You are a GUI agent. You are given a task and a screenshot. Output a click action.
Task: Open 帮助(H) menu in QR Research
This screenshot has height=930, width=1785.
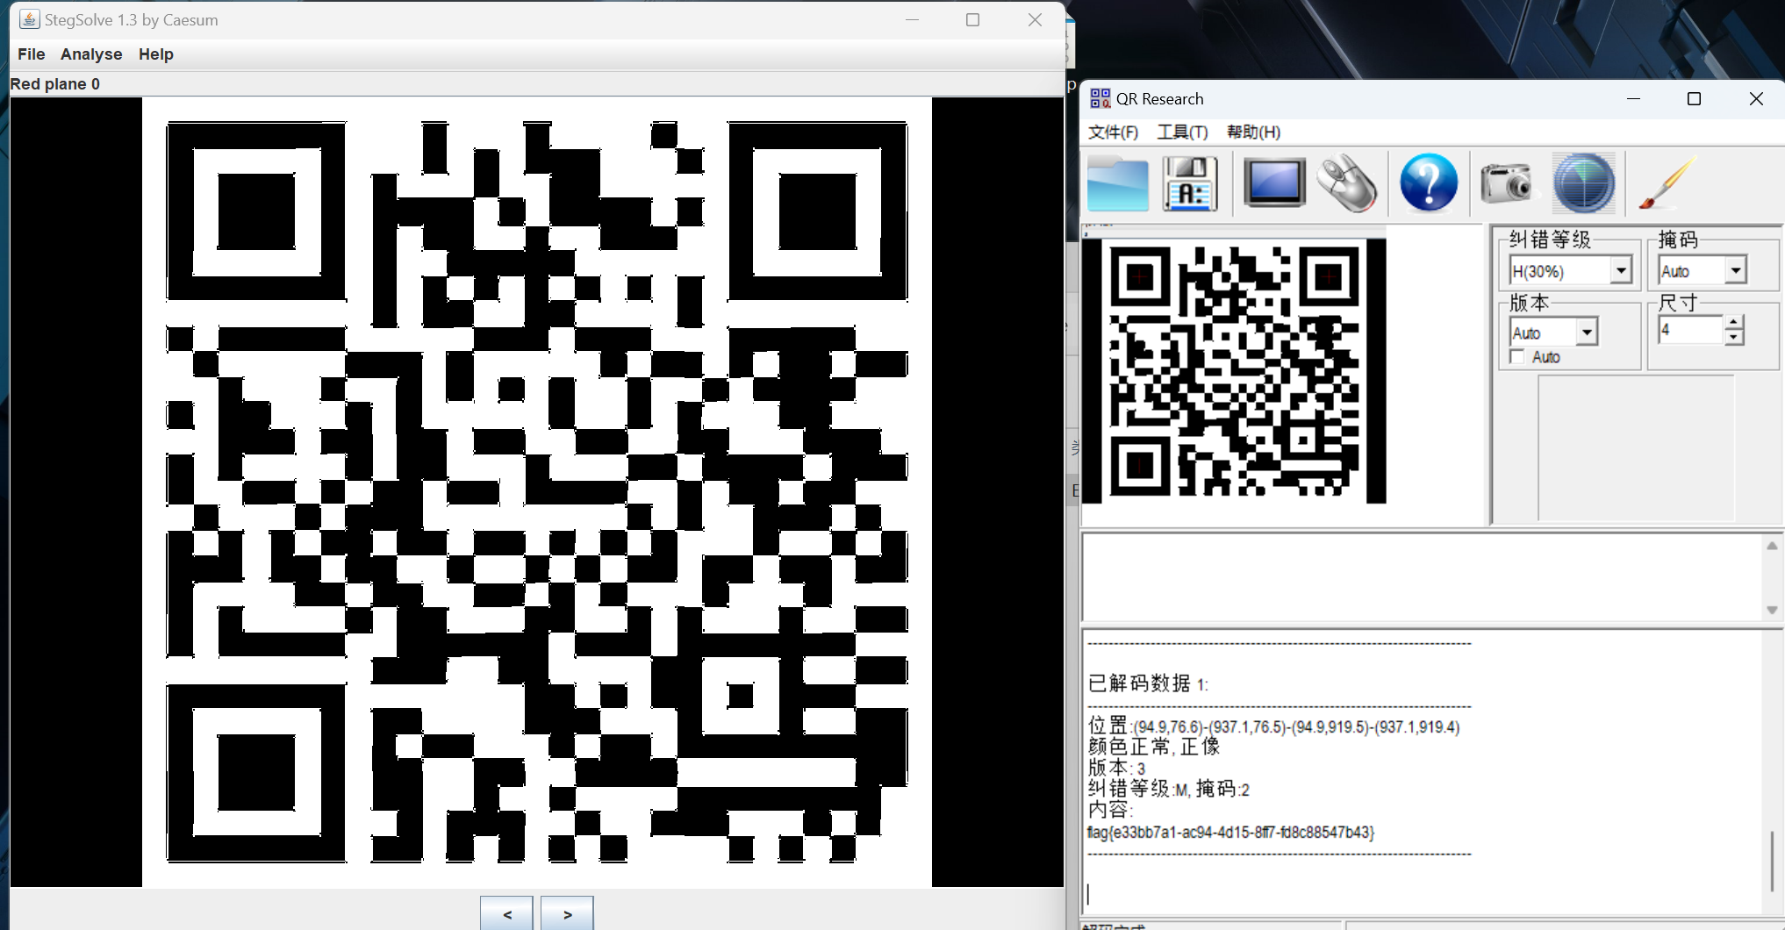pyautogui.click(x=1253, y=132)
